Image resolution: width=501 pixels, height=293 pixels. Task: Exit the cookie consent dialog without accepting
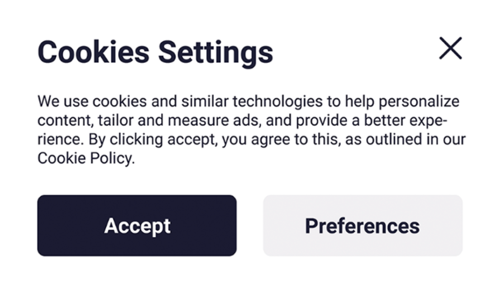pyautogui.click(x=450, y=48)
